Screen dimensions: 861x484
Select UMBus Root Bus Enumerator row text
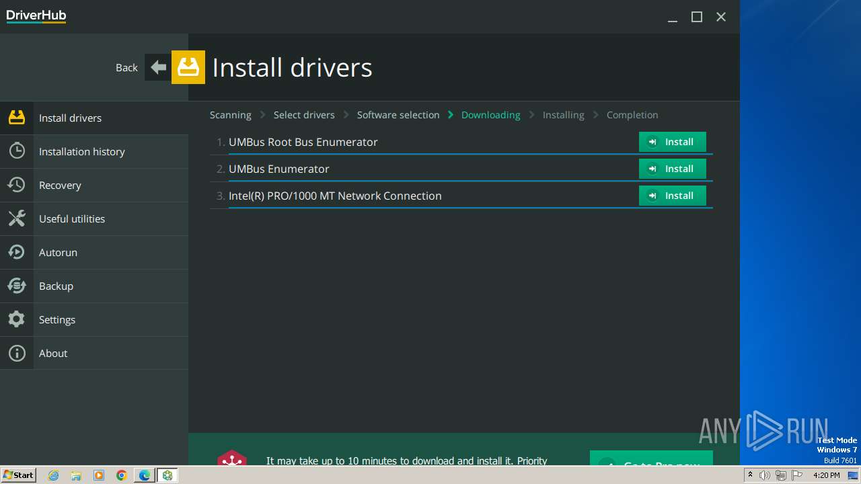[x=303, y=142]
